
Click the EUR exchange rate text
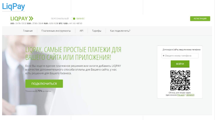(35, 24)
